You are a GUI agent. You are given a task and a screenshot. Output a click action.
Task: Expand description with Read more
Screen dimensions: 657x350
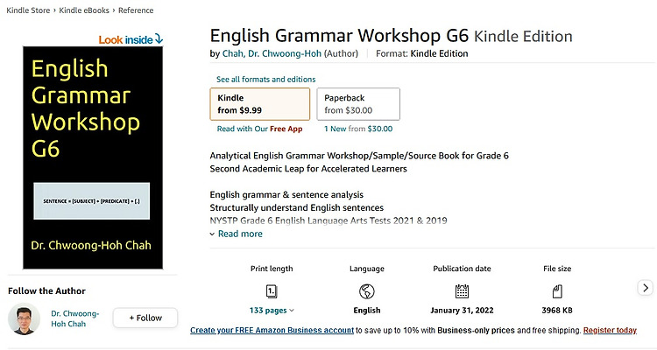[x=237, y=234]
